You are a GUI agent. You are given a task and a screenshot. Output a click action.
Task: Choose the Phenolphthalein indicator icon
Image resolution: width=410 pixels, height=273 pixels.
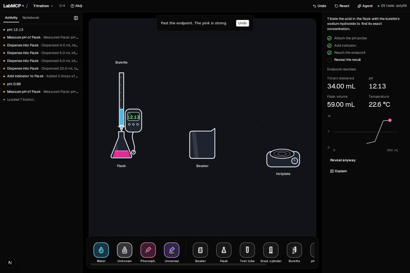pyautogui.click(x=148, y=250)
